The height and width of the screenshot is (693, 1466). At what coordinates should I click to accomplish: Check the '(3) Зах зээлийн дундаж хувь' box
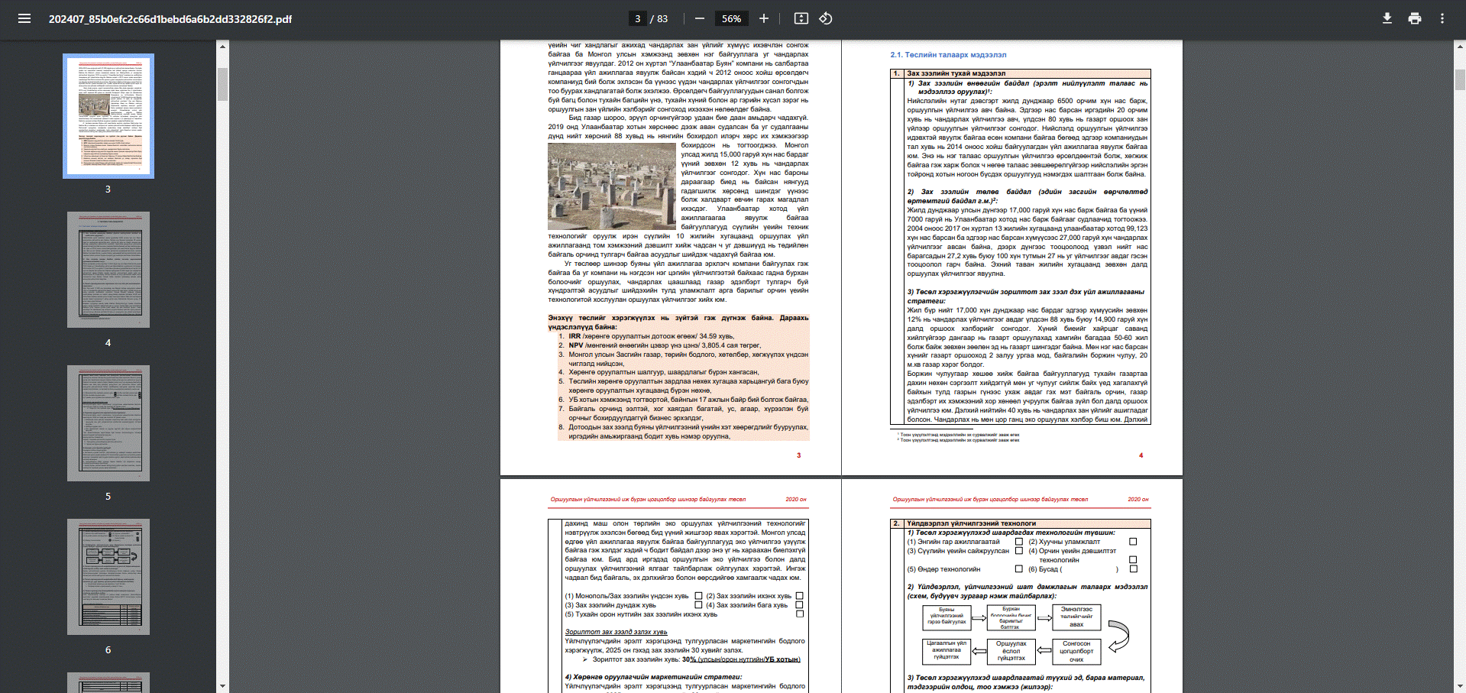coord(698,605)
